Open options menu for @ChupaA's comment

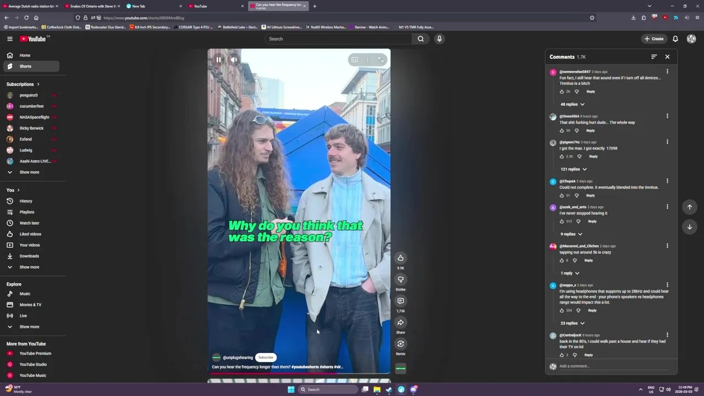click(x=667, y=181)
